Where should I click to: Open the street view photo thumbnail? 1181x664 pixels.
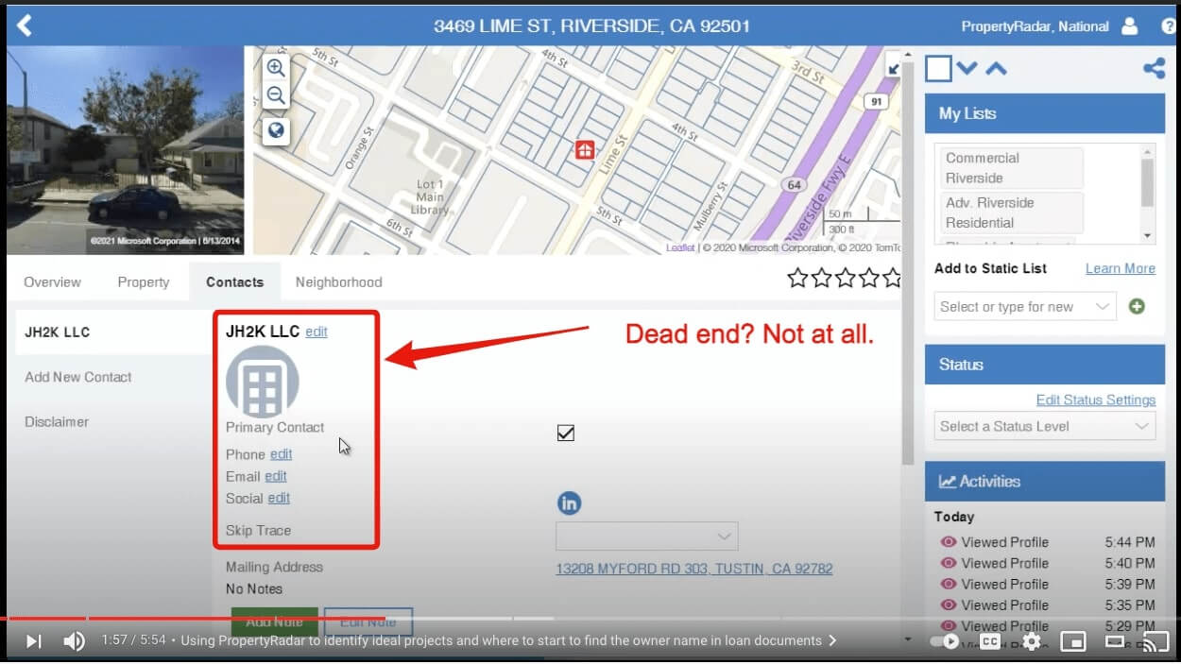point(126,151)
